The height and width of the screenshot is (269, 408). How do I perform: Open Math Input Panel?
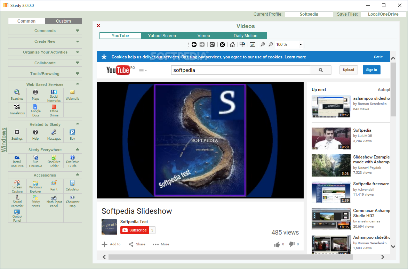[x=54, y=201]
